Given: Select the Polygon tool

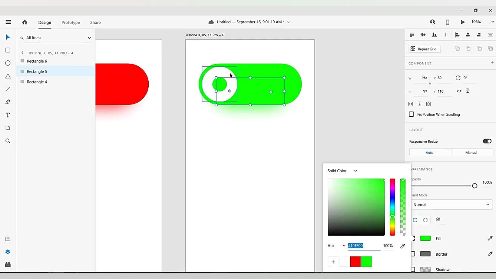Looking at the screenshot, I should tap(8, 76).
